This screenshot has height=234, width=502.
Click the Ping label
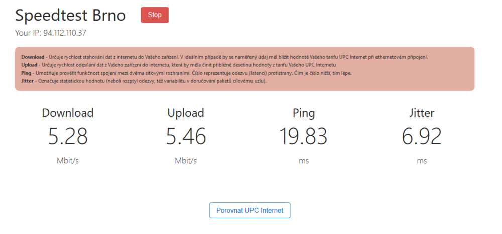tap(304, 113)
